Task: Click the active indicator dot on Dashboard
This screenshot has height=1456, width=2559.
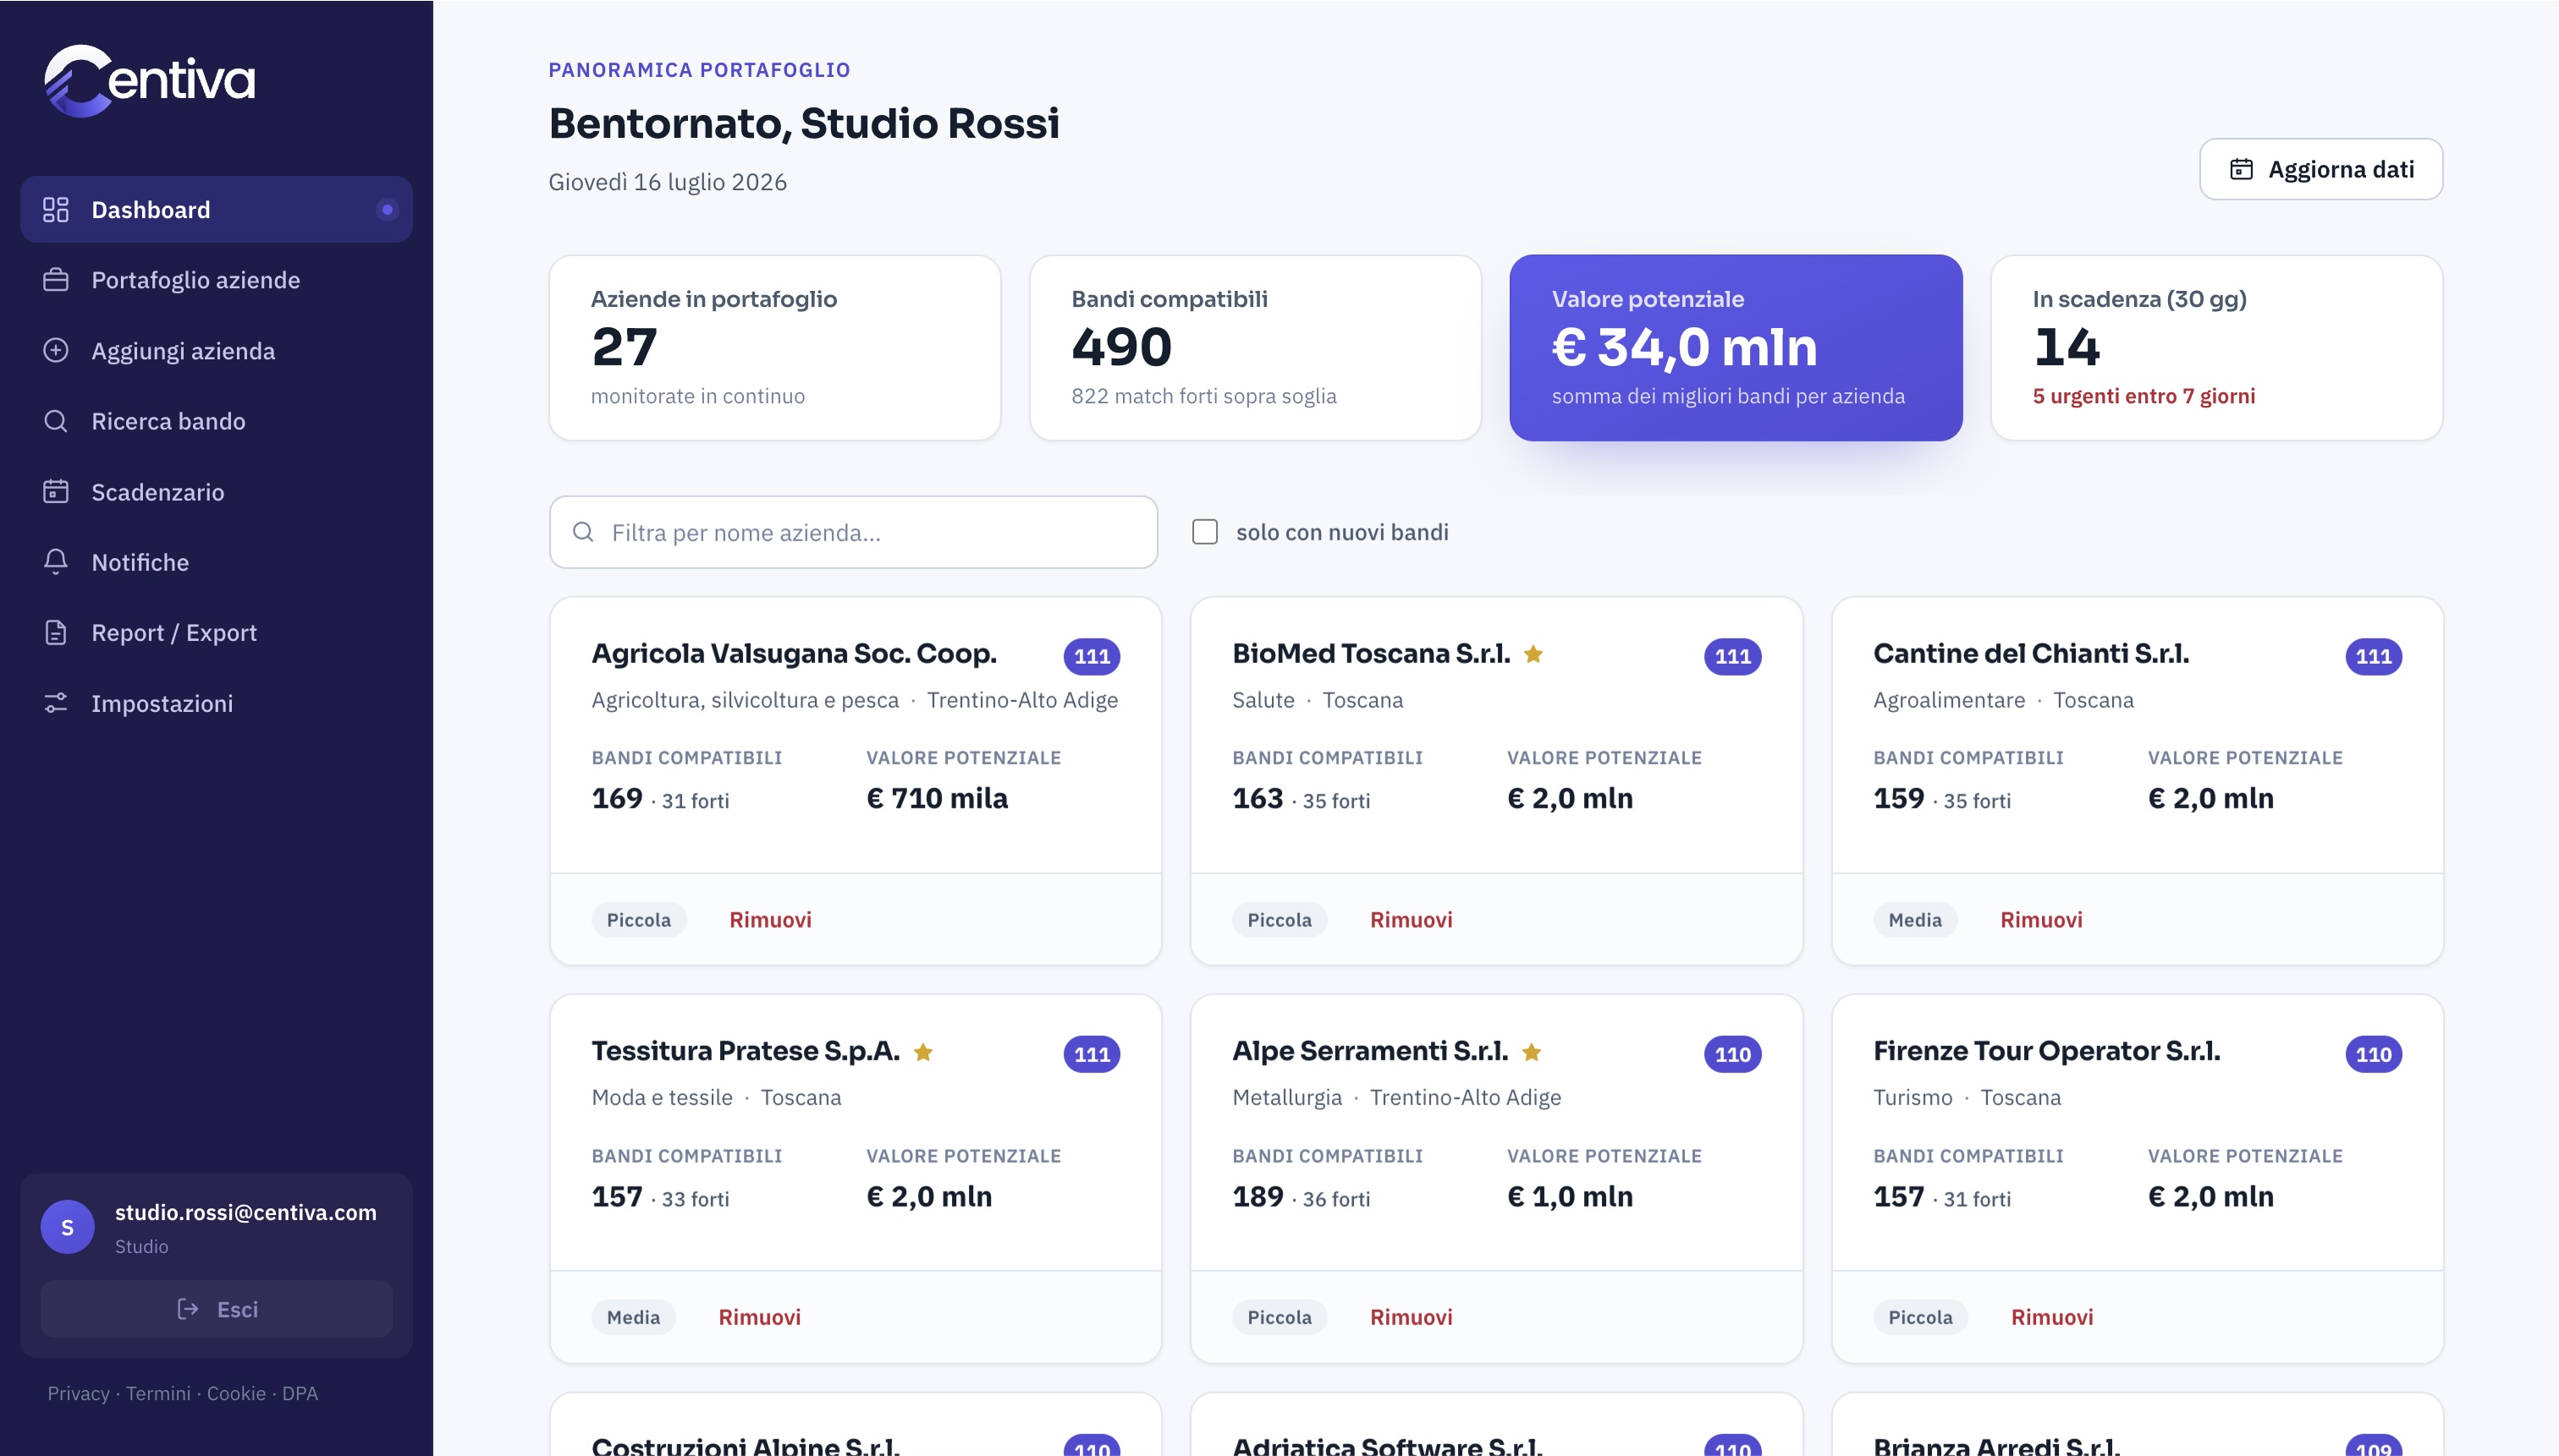Action: click(x=388, y=210)
